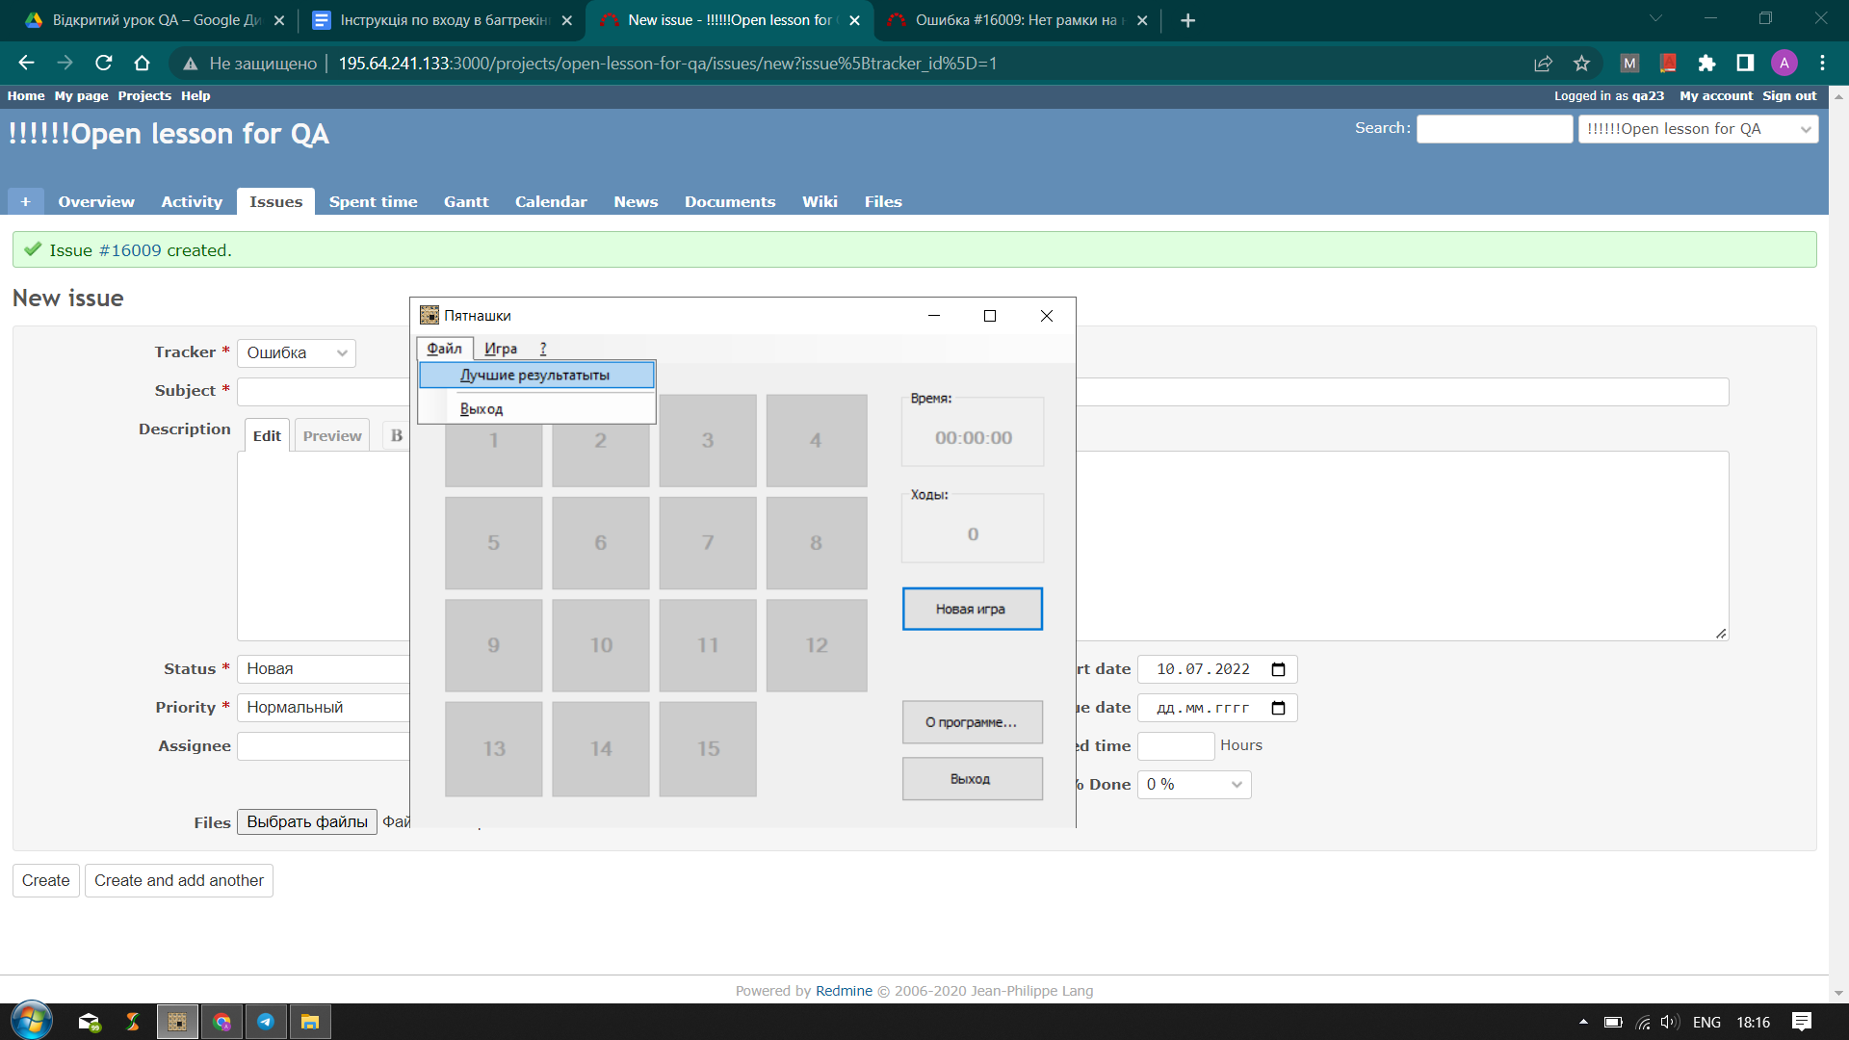Image resolution: width=1849 pixels, height=1040 pixels.
Task: Bookmark this page with star icon
Action: coord(1581,64)
